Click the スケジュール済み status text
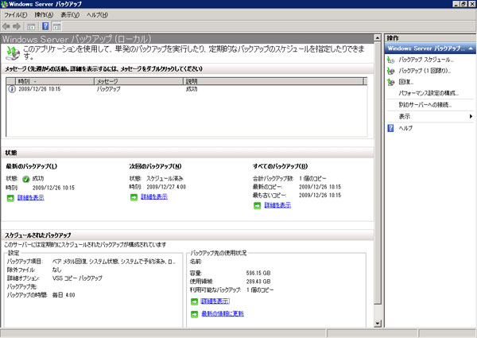This screenshot has height=338, width=477. pos(165,179)
